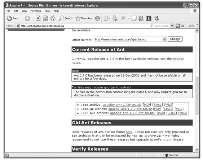Click the address bar URL field
Viewport: 203px width, 160px height.
tap(83, 26)
